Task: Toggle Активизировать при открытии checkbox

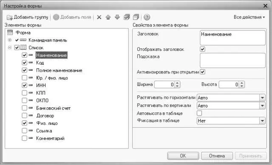Action: [202, 72]
